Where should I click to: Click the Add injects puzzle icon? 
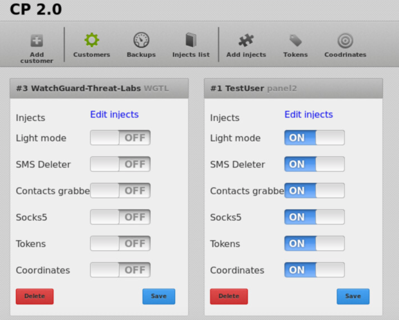tap(246, 40)
